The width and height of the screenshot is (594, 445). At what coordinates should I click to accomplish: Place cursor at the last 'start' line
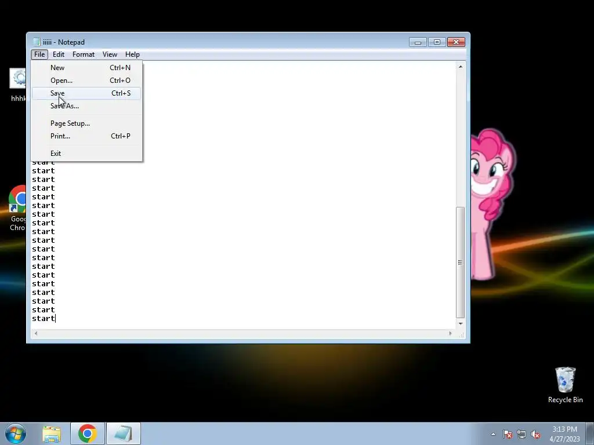point(44,319)
